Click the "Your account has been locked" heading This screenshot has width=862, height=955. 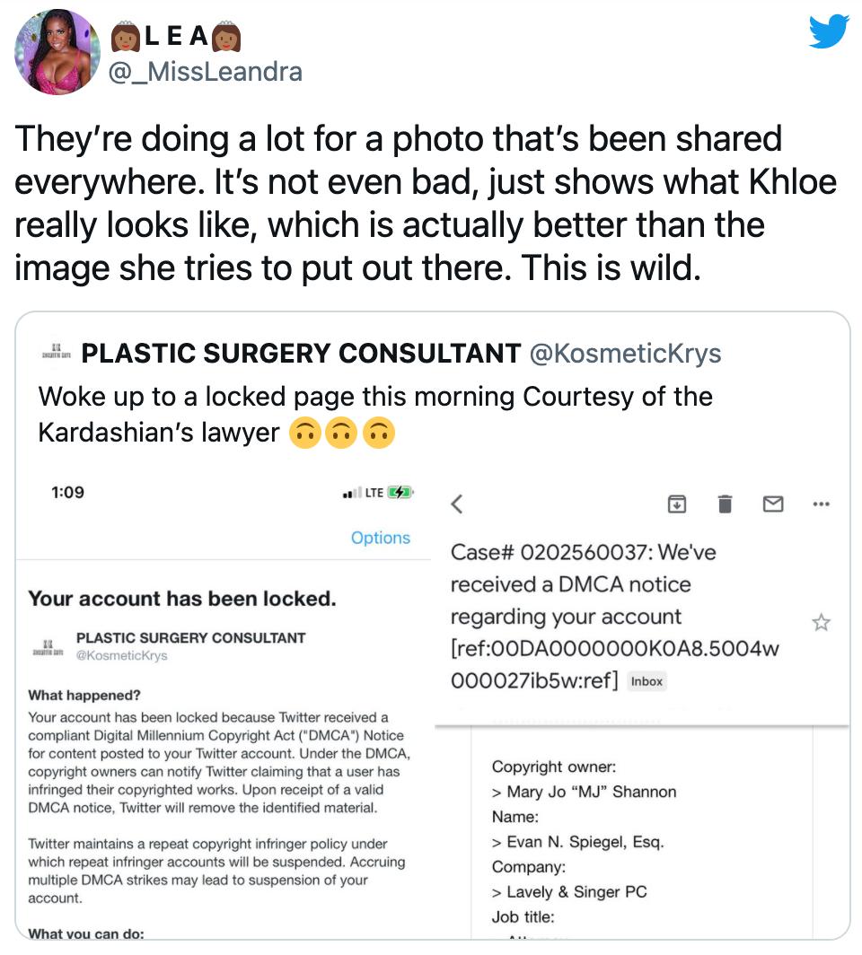(182, 599)
